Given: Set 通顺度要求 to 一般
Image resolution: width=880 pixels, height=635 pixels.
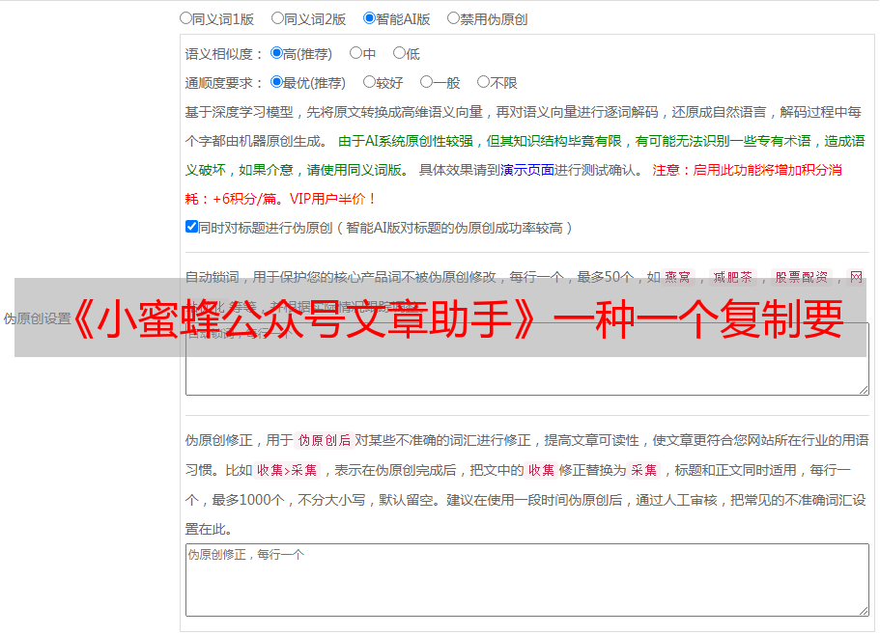Looking at the screenshot, I should 426,82.
